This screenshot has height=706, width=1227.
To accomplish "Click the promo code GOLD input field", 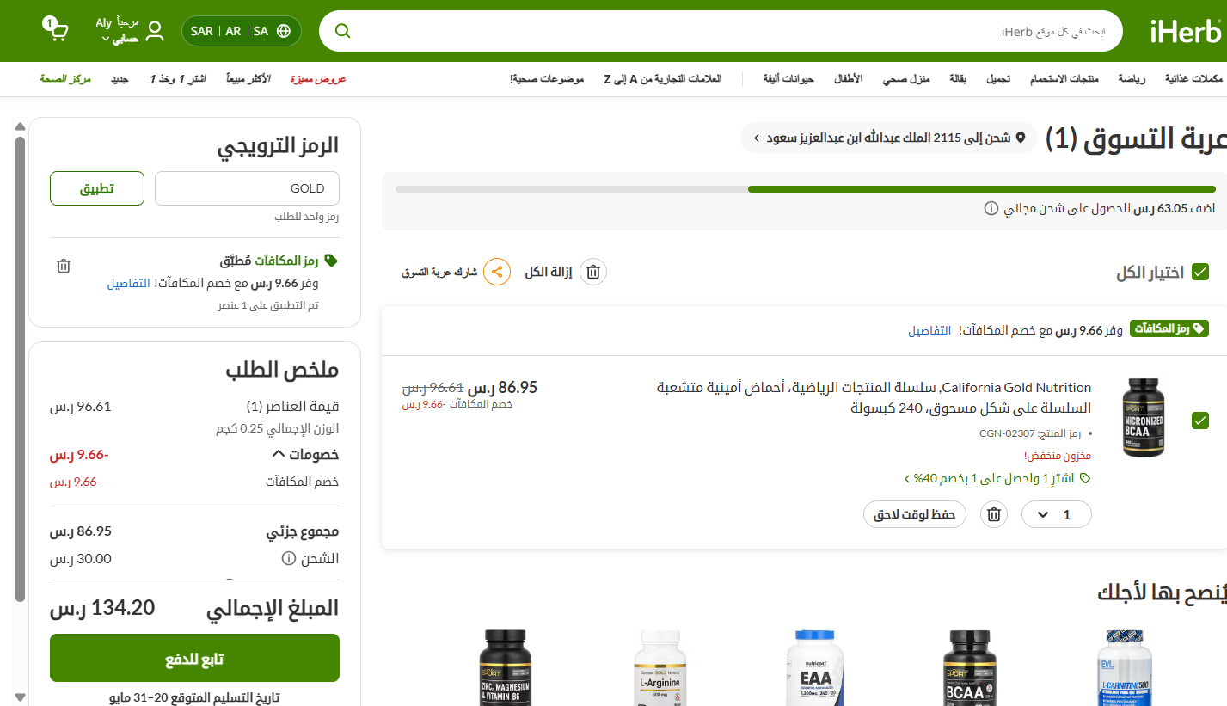I will pos(247,188).
